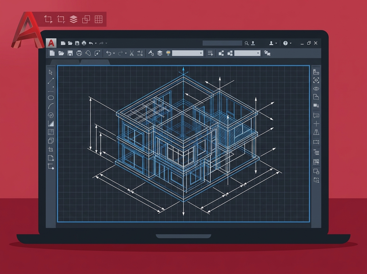The height and width of the screenshot is (274, 367).
Task: Expand main toolbar redo dropdown arrow
Action: point(126,53)
